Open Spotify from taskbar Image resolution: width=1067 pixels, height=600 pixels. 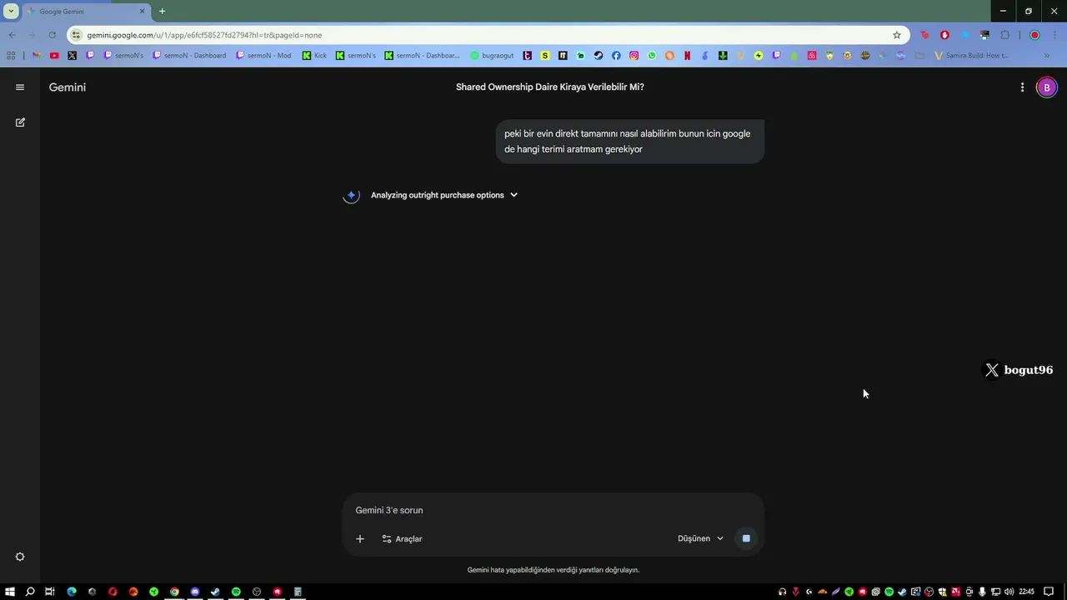pyautogui.click(x=236, y=592)
